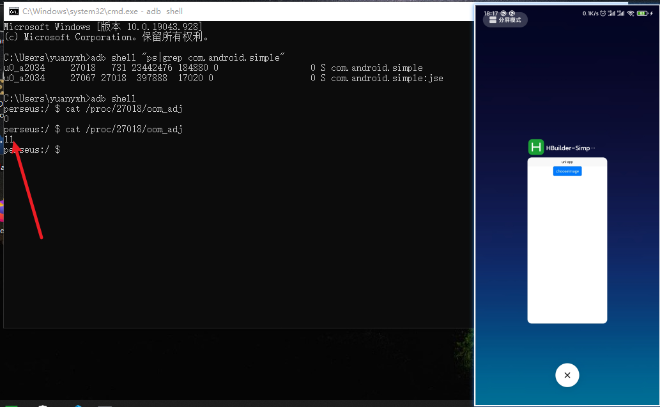Tap the 0.1K/s network speed indicator
660x407 pixels.
click(590, 13)
